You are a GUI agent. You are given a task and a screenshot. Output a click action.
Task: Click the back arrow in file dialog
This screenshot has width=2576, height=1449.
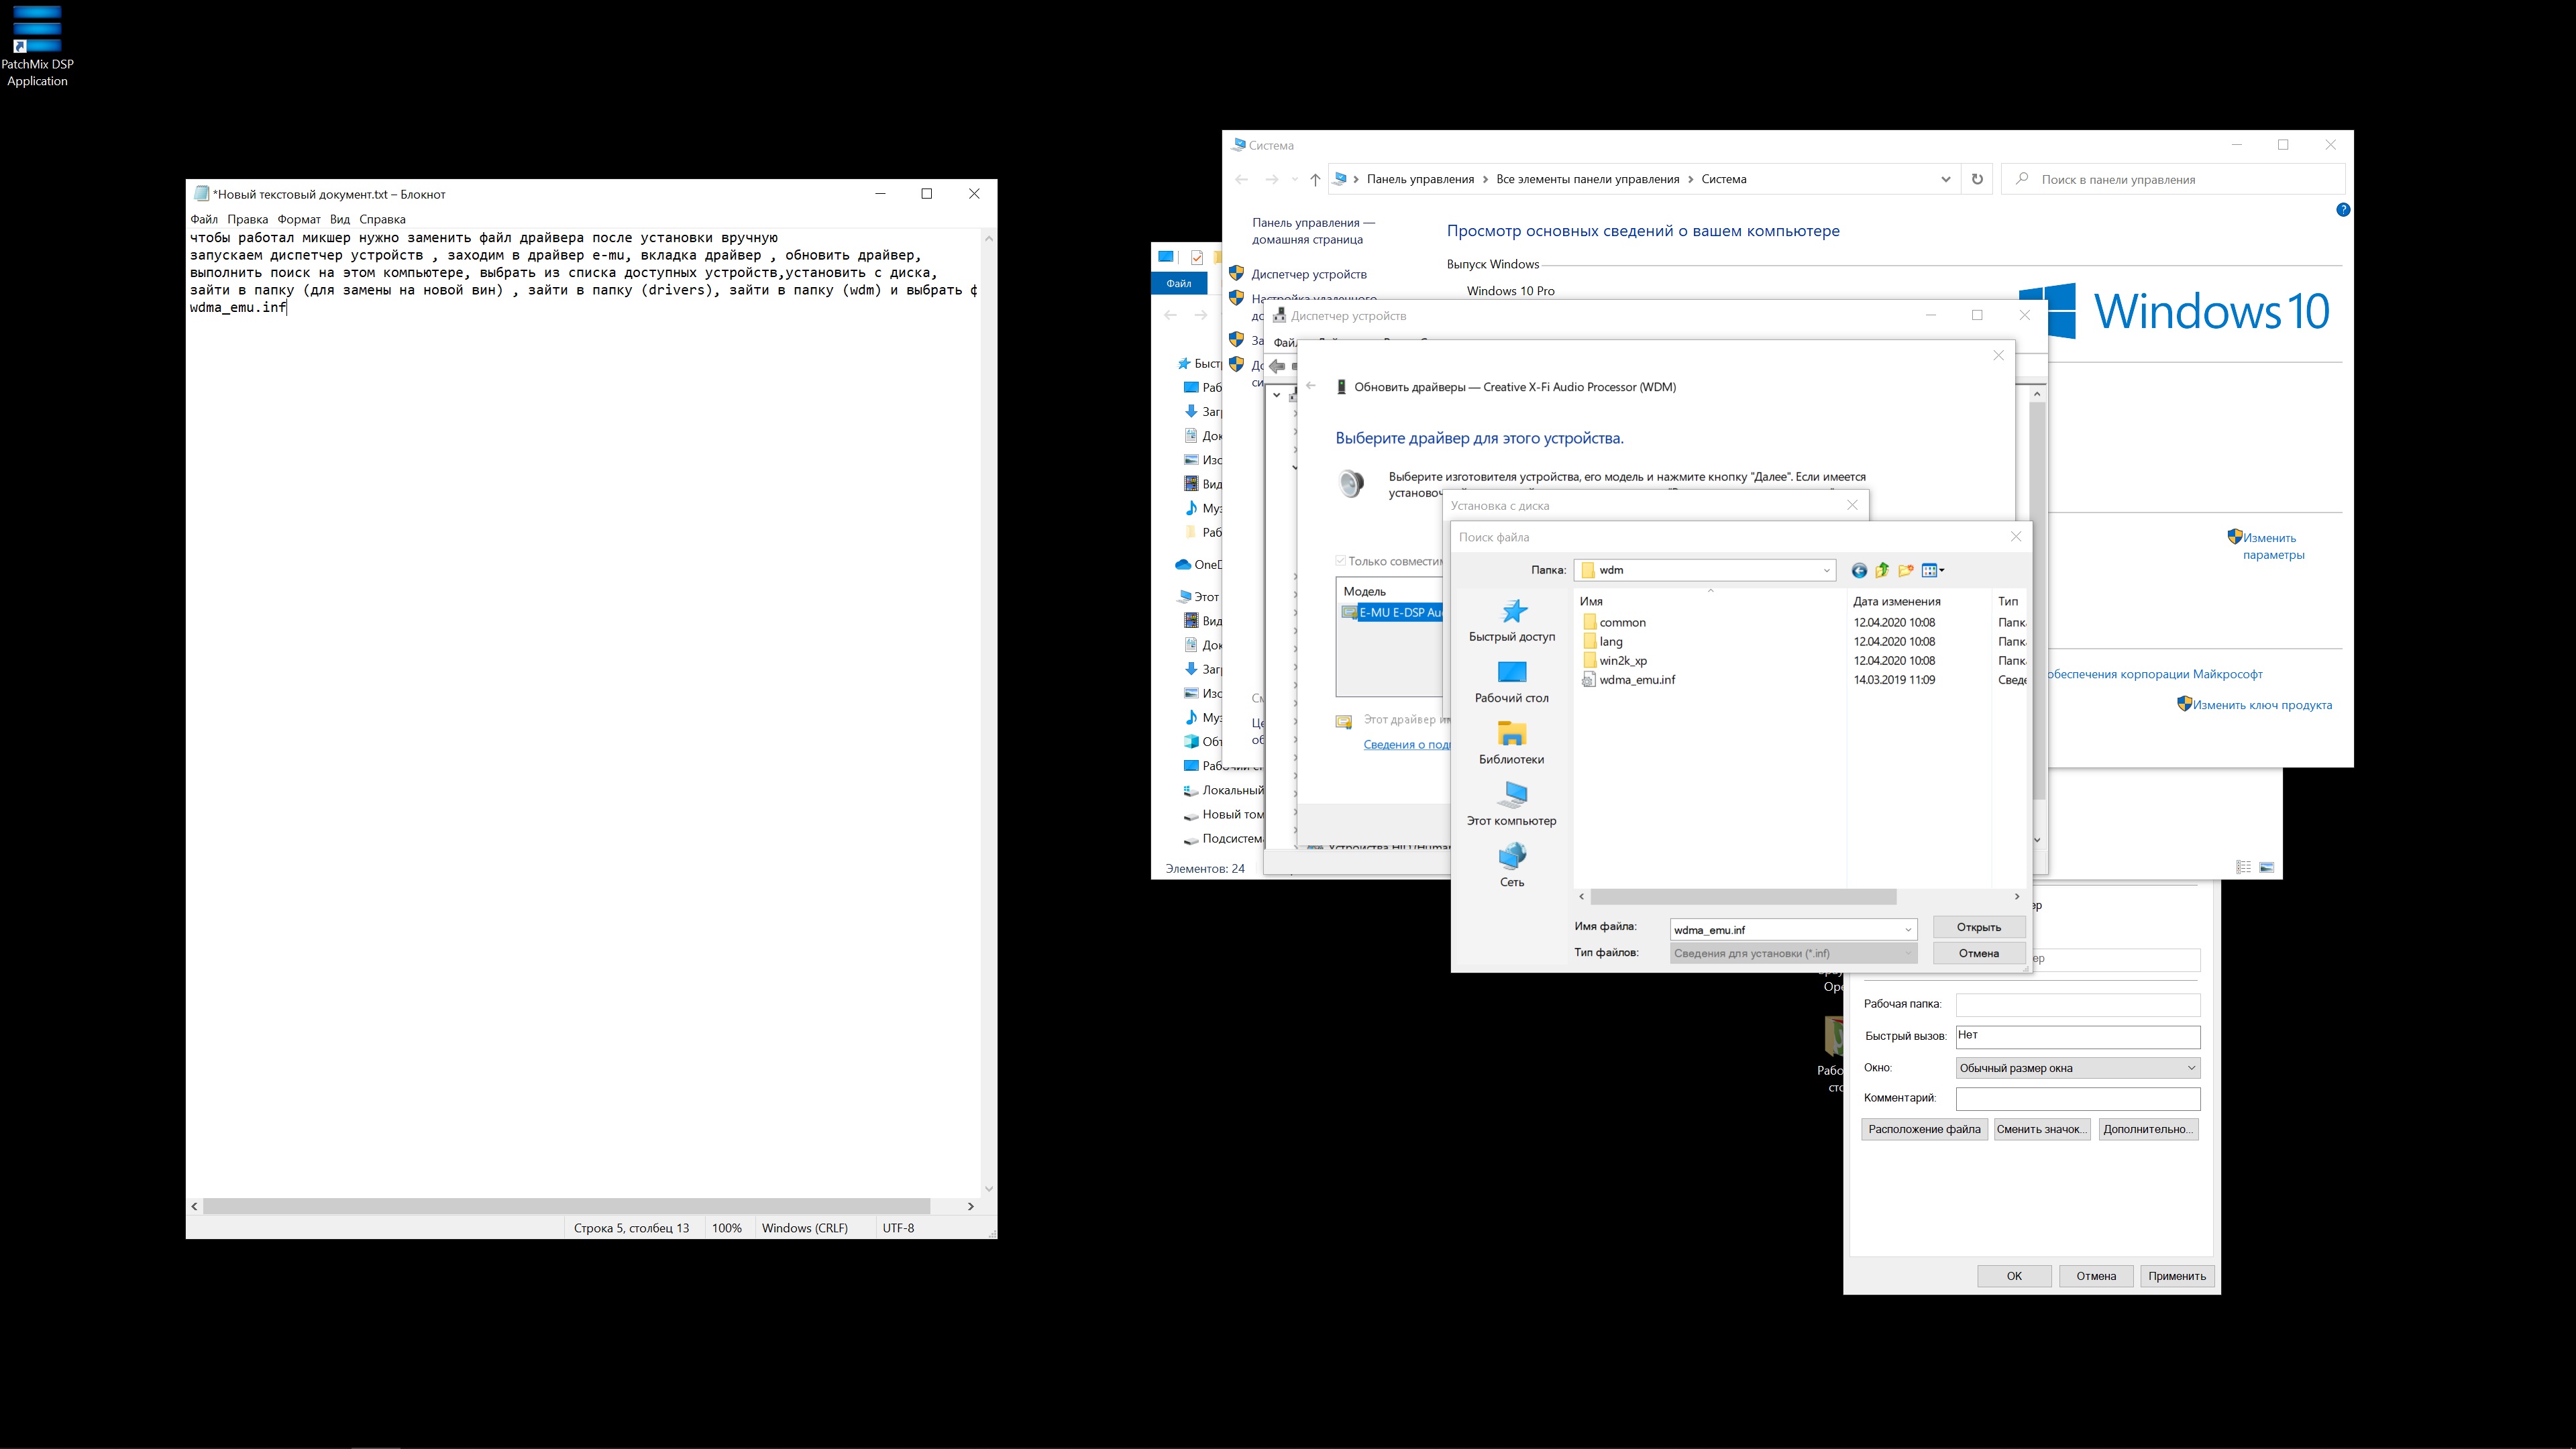click(x=1859, y=570)
